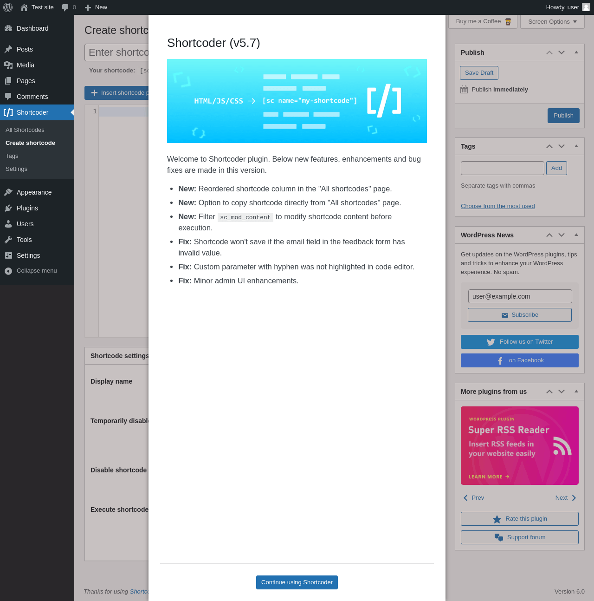Image resolution: width=594 pixels, height=601 pixels.
Task: Click the subscribe email input field
Action: click(520, 296)
